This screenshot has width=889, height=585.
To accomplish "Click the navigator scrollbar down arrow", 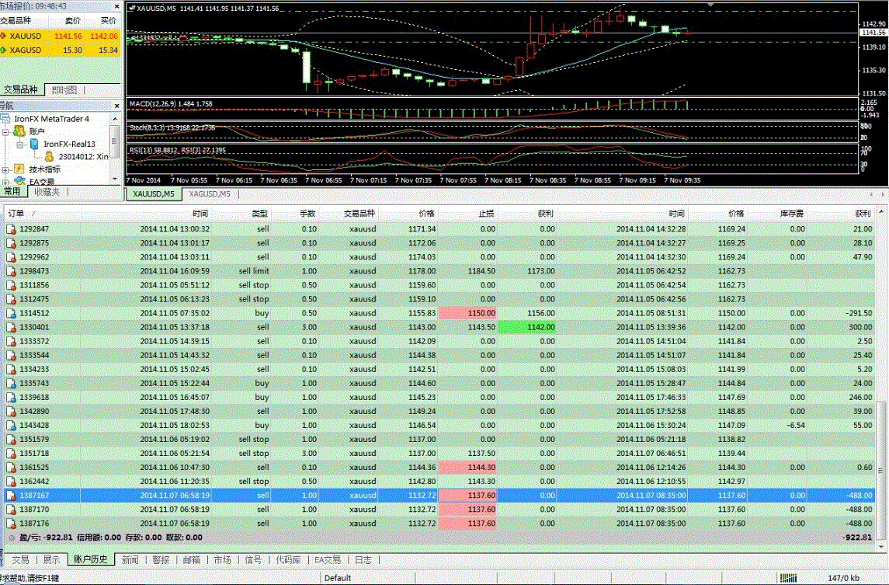I will point(115,179).
